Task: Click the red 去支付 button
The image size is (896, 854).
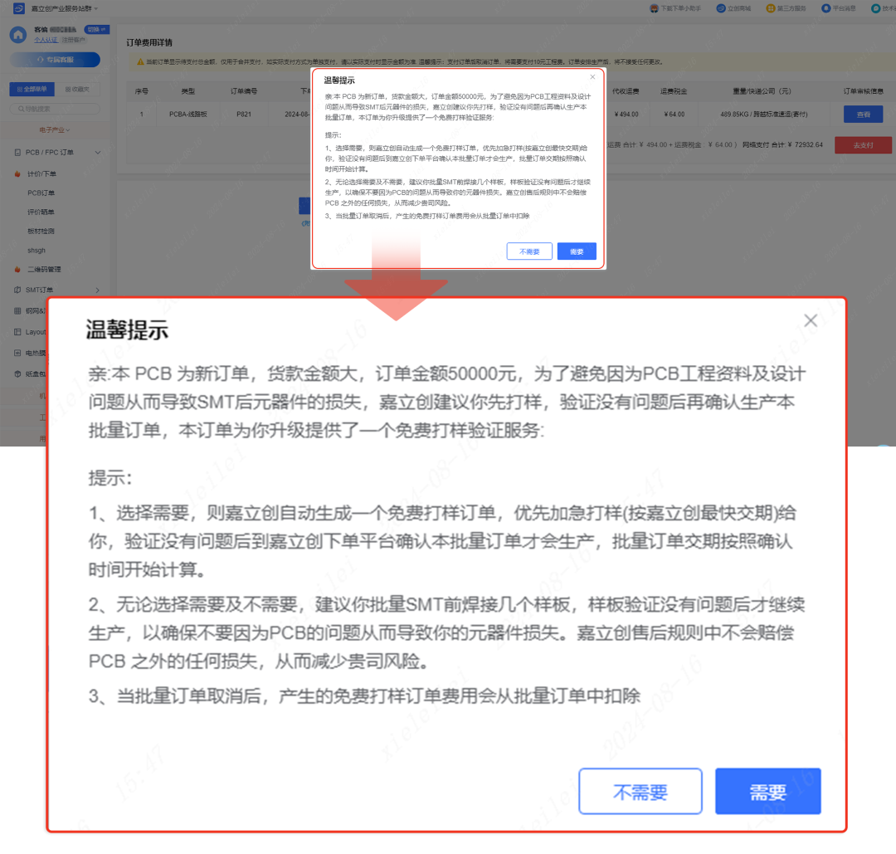Action: tap(863, 145)
